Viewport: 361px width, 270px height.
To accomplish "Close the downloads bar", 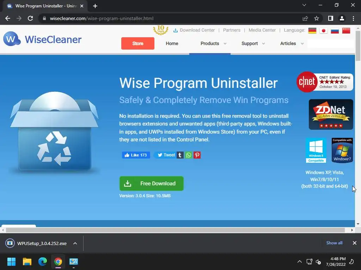I will pos(355,243).
